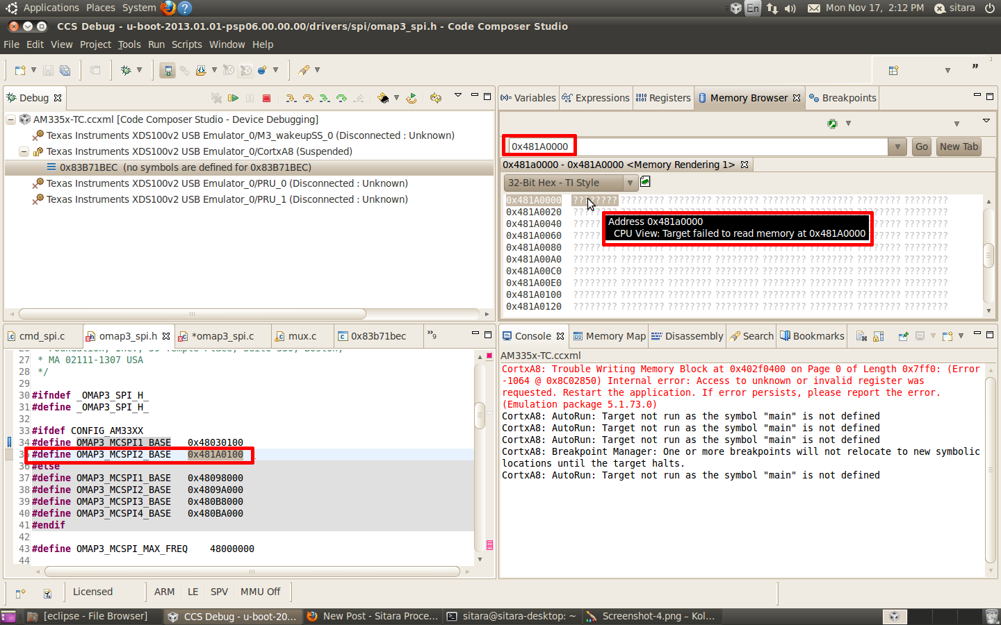
Task: Open the Scripts menu
Action: click(187, 44)
